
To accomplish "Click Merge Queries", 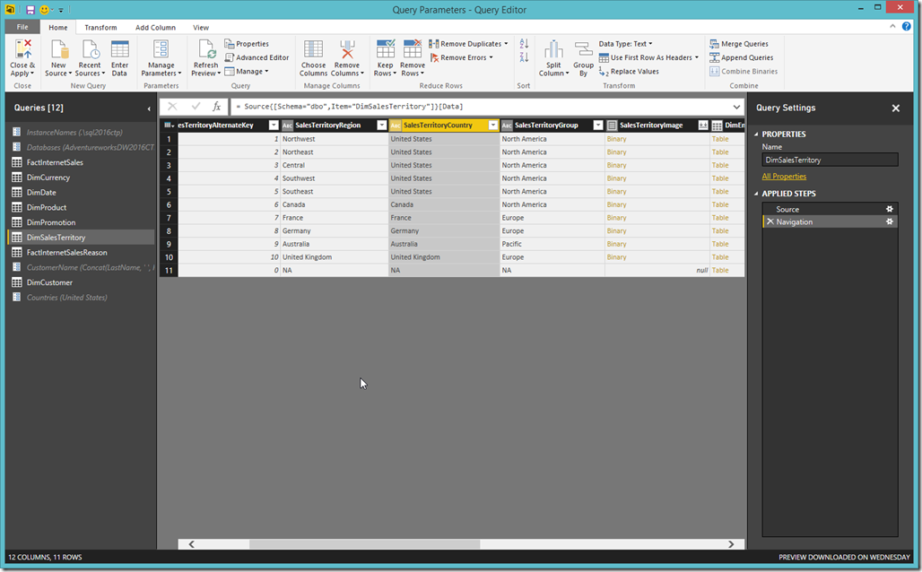I will pos(738,44).
